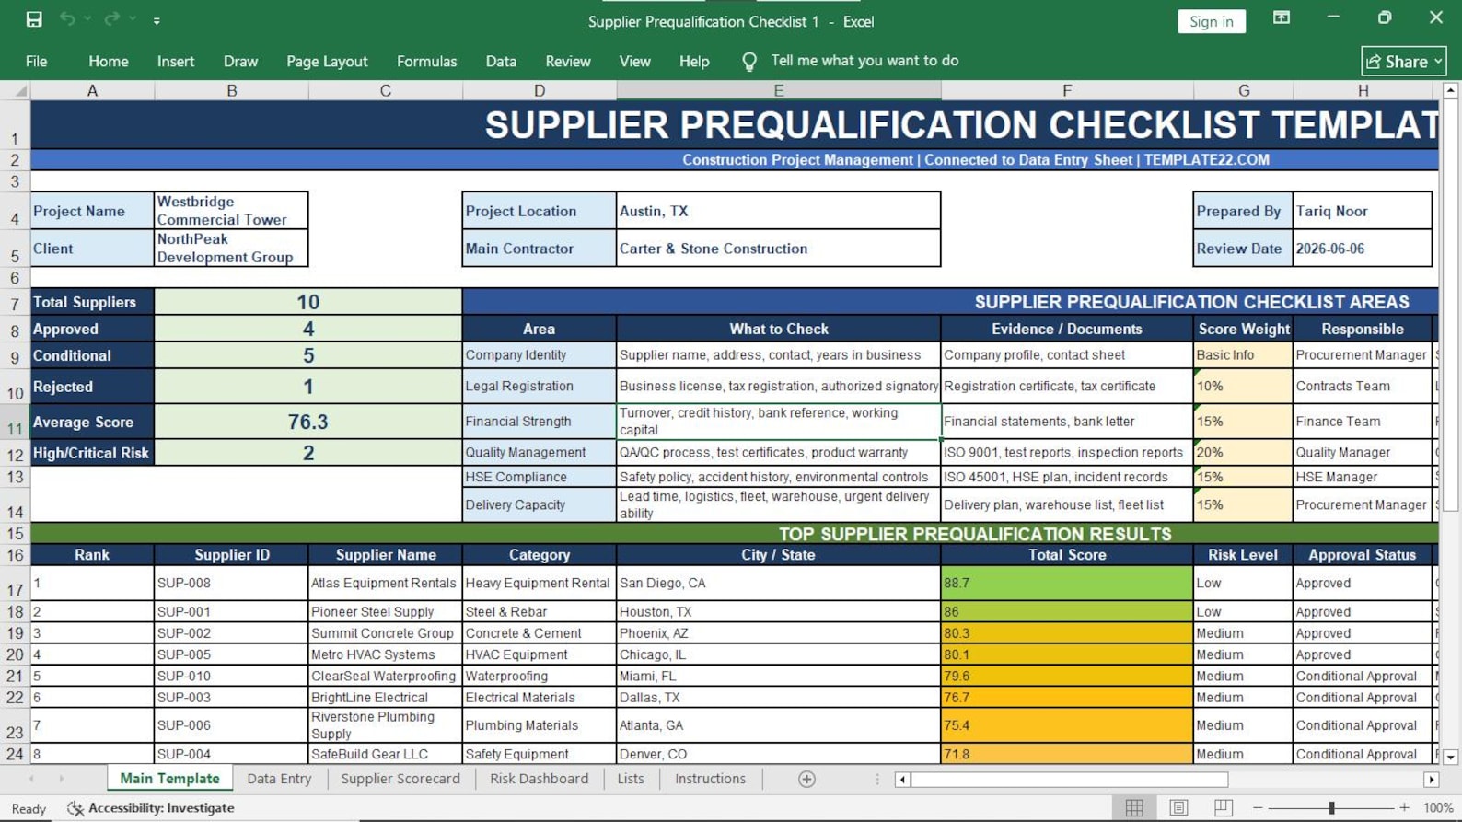The image size is (1462, 822).
Task: Click vertical scrollbar up arrow
Action: click(x=1451, y=90)
